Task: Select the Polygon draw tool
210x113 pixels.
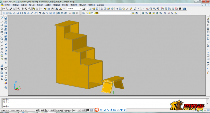Action: pyautogui.click(x=2, y=29)
